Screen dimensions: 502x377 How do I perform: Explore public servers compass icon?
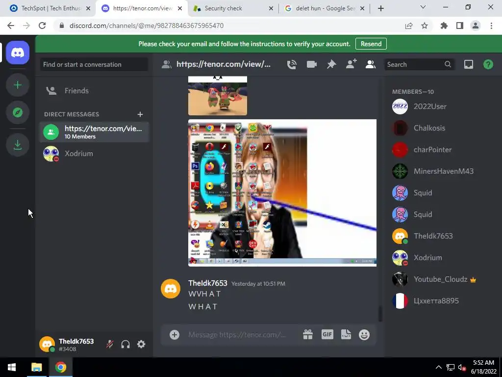tap(18, 112)
